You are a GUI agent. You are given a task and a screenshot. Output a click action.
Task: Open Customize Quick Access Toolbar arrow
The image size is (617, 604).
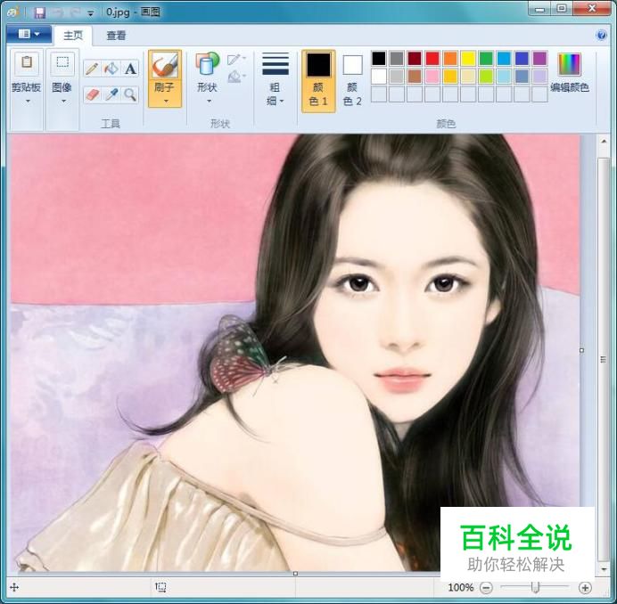pos(91,13)
